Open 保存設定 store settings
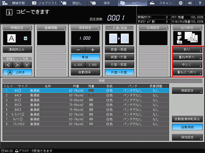 [187, 137]
